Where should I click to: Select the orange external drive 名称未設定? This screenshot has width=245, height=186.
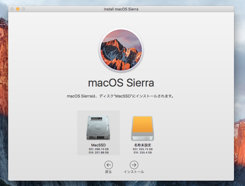pos(142,128)
